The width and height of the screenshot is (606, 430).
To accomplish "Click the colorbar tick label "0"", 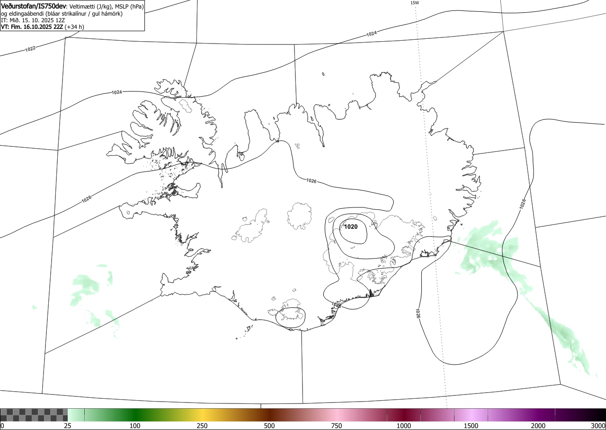I will pyautogui.click(x=2, y=426).
